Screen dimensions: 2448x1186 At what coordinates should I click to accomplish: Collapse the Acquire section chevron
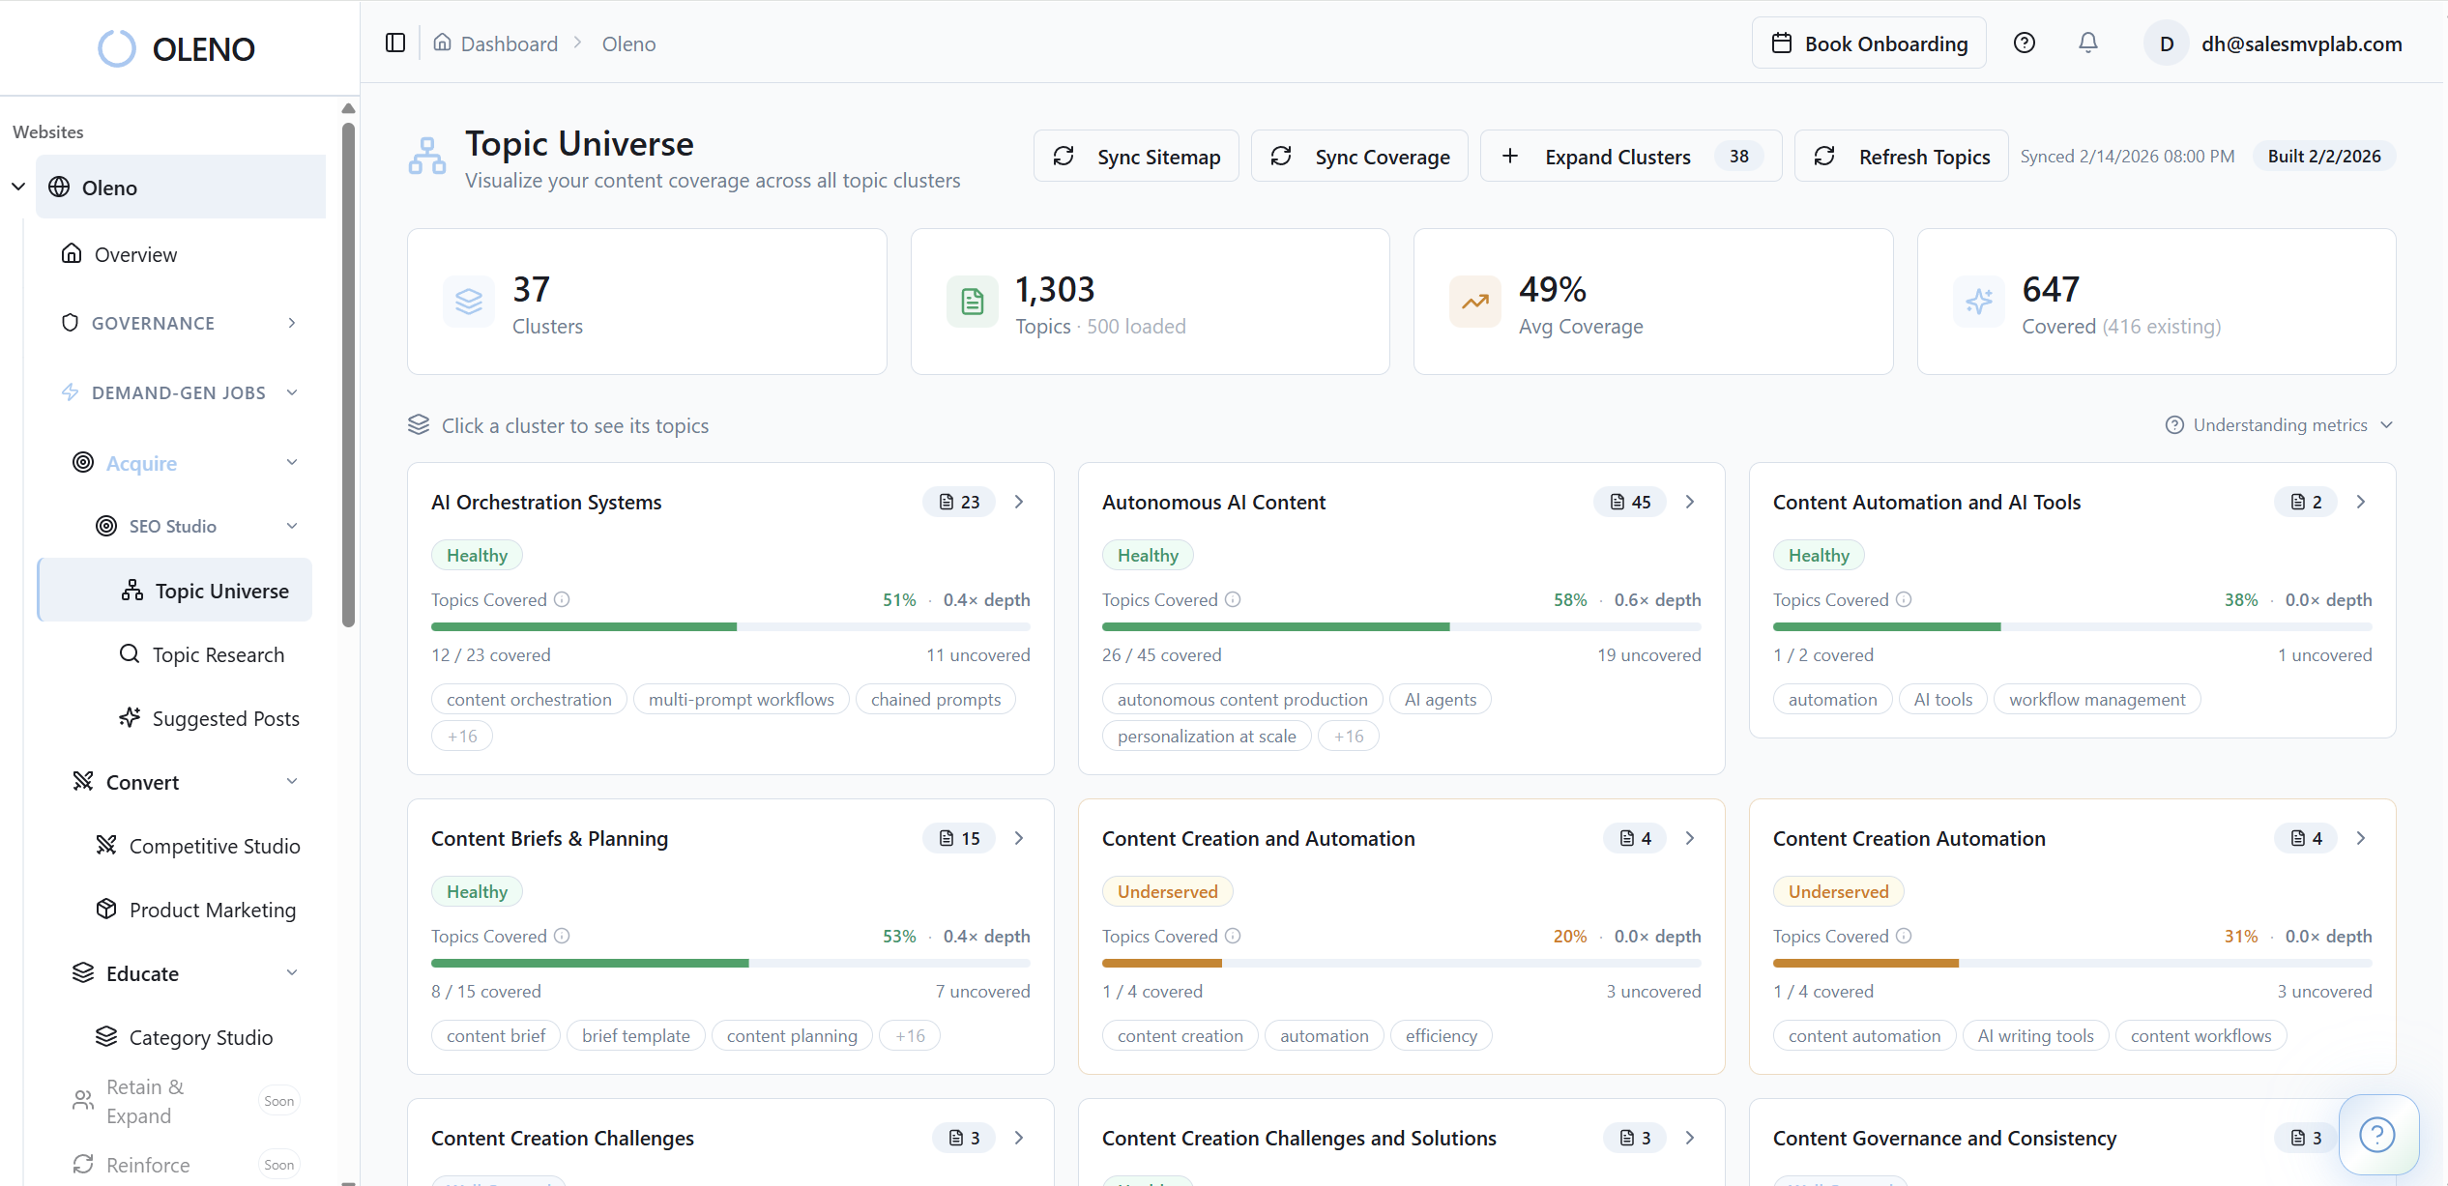click(x=292, y=462)
